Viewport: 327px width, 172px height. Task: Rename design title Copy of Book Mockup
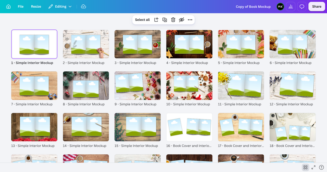[253, 7]
